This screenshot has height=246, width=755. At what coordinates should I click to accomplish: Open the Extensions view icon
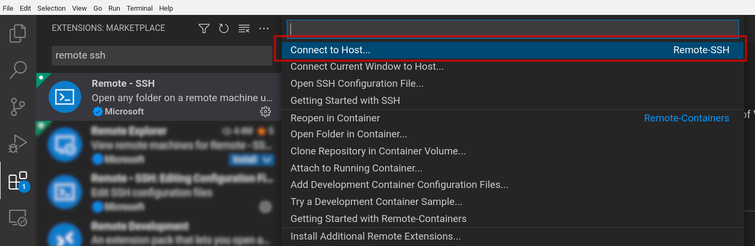18,181
